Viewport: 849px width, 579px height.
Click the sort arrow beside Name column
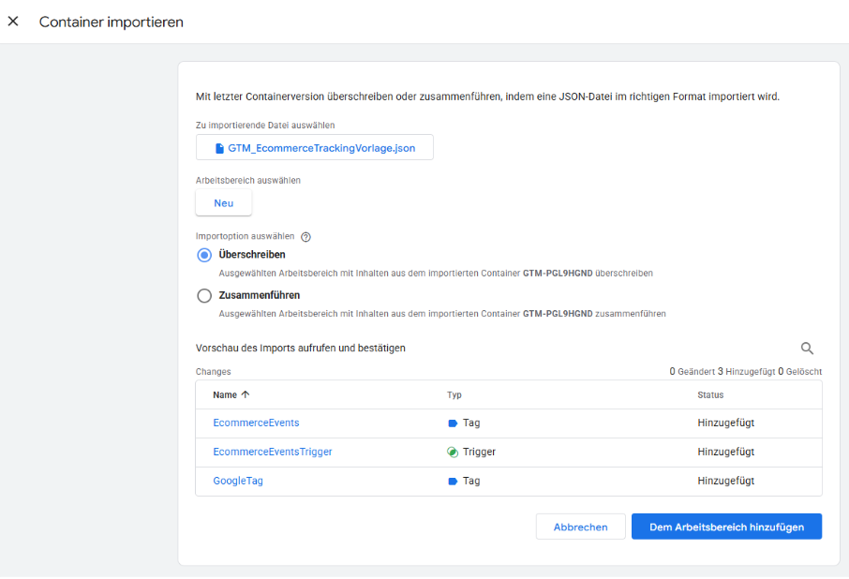pyautogui.click(x=246, y=395)
